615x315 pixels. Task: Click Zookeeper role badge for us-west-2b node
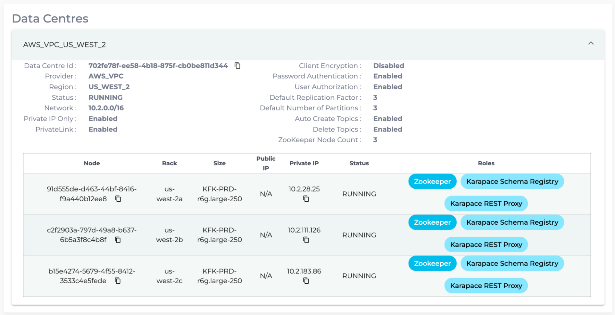(x=432, y=222)
